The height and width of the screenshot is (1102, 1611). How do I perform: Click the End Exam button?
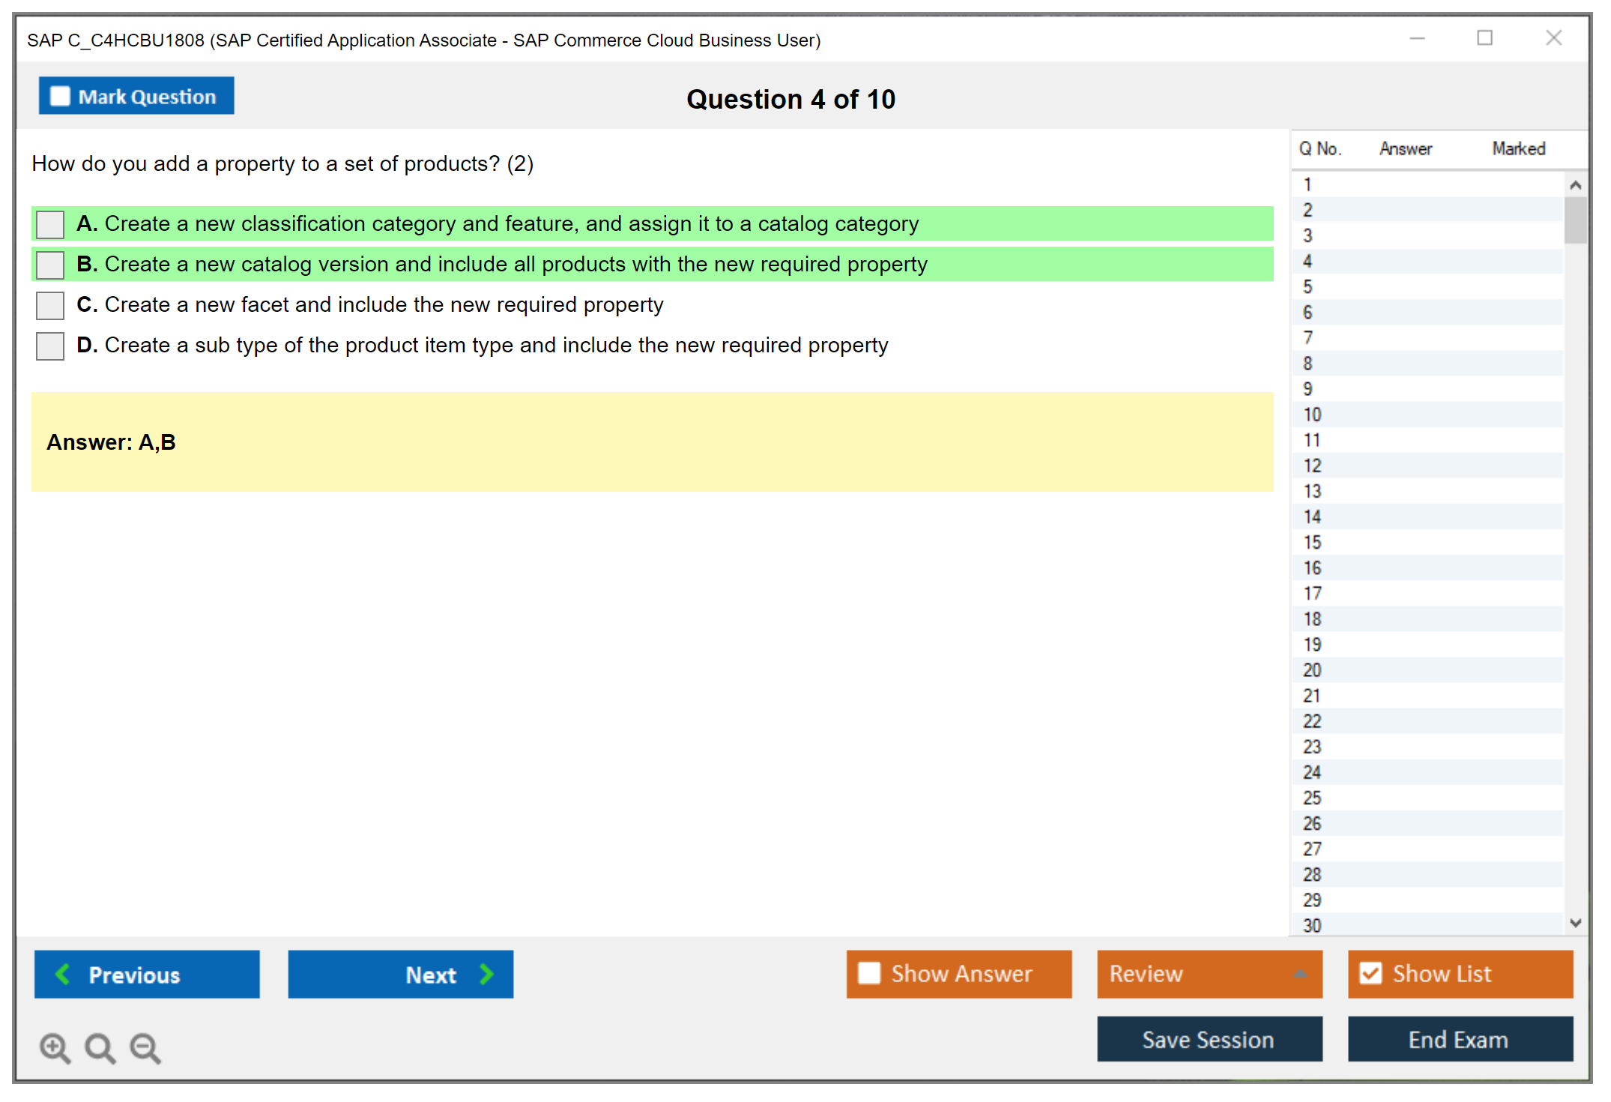pyautogui.click(x=1459, y=1039)
